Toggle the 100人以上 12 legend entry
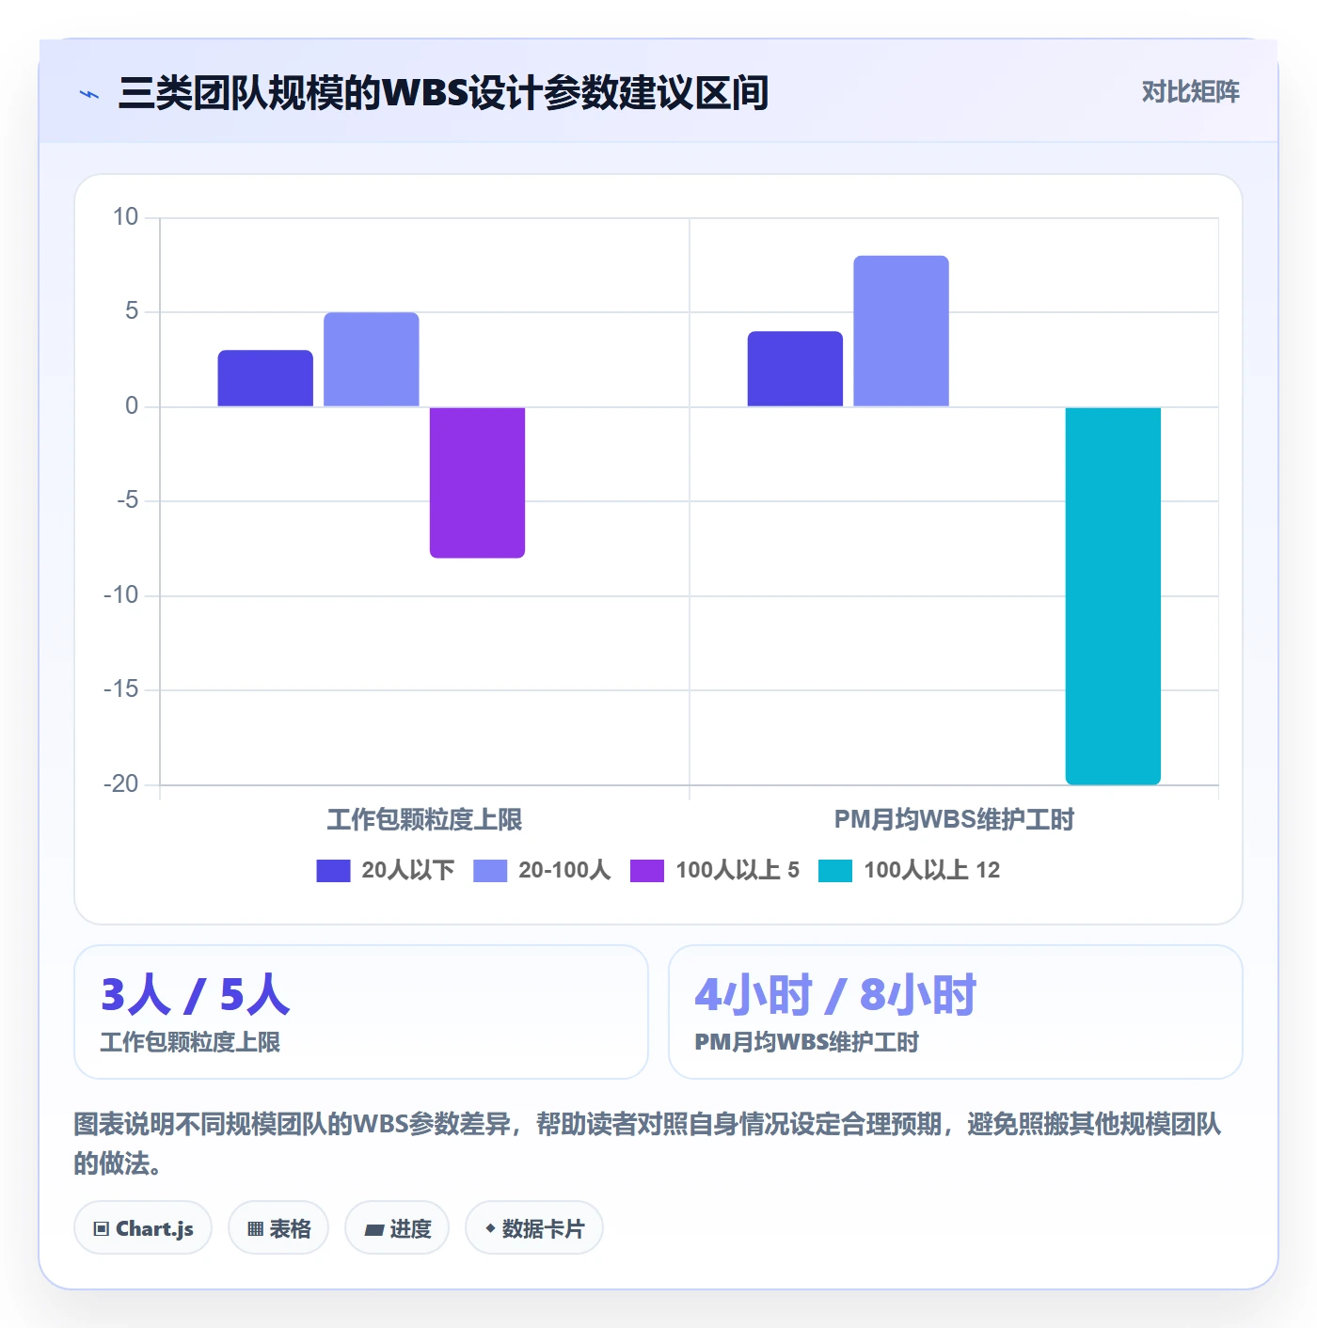The width and height of the screenshot is (1317, 1328). [x=909, y=870]
